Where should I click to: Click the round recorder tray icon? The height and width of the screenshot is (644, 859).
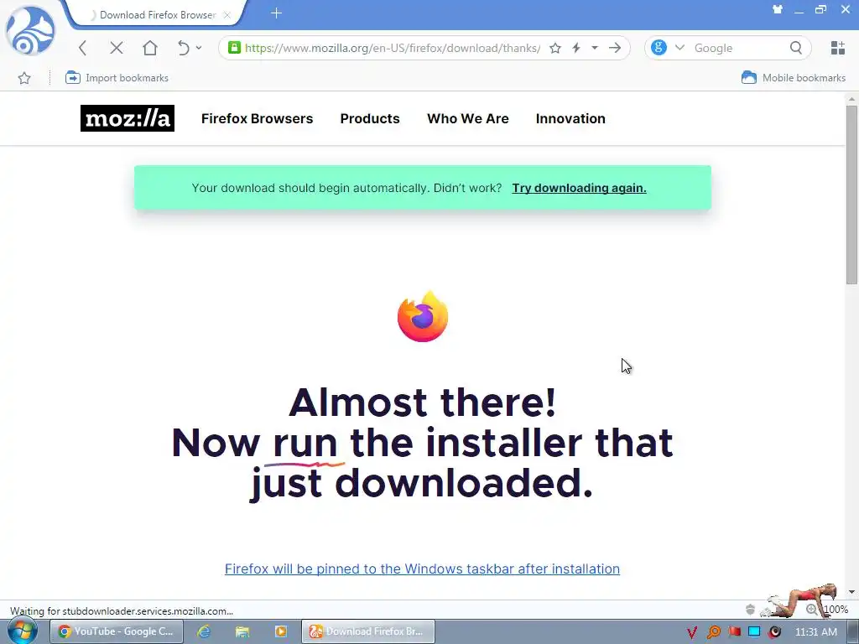pyautogui.click(x=774, y=632)
